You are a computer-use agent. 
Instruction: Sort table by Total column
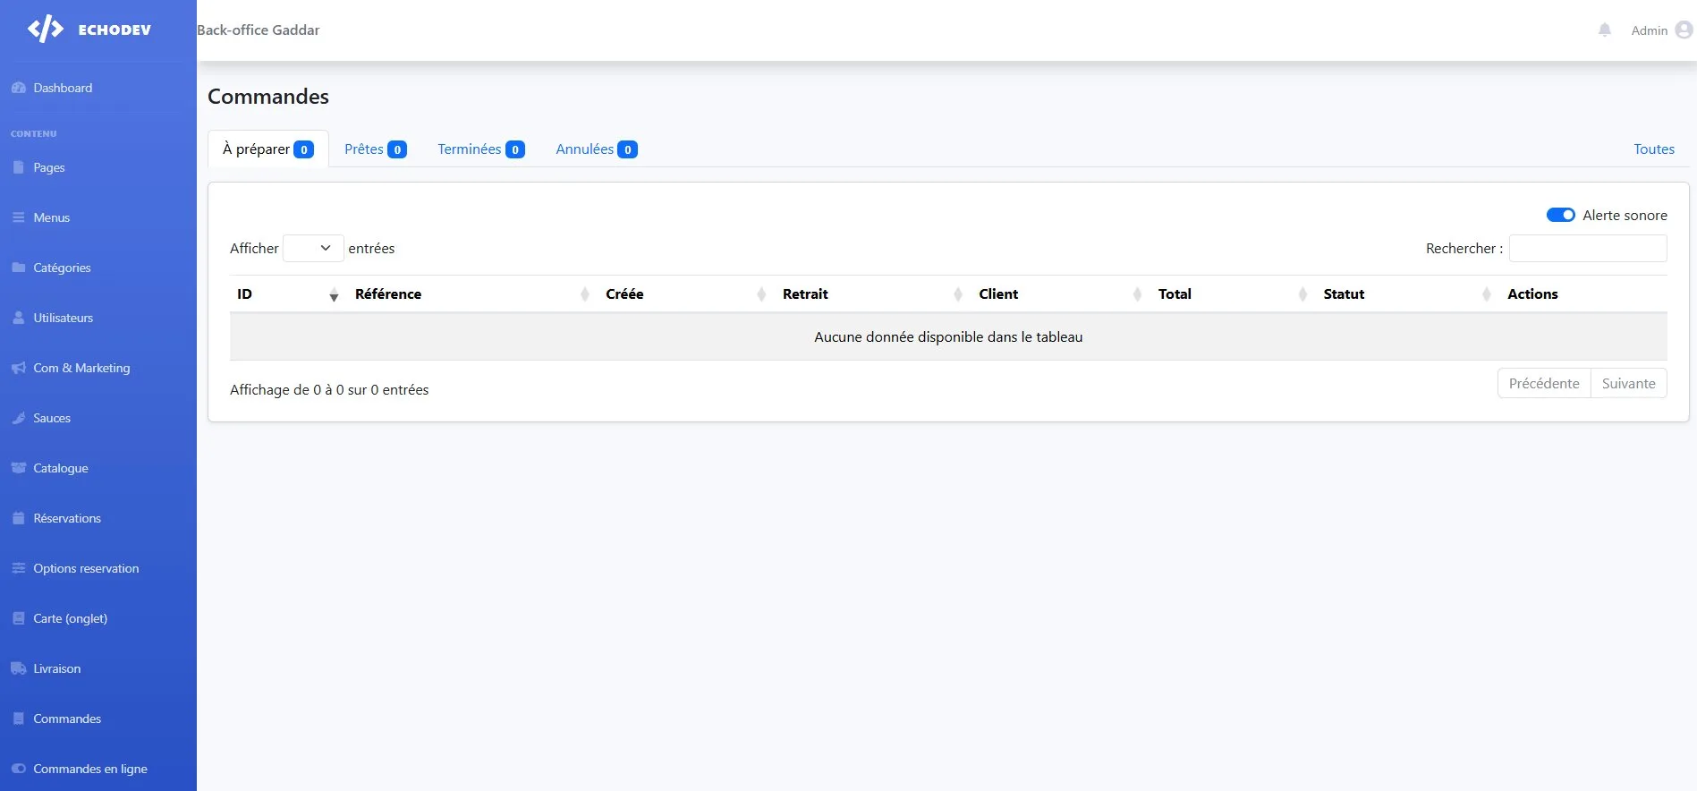(1234, 293)
